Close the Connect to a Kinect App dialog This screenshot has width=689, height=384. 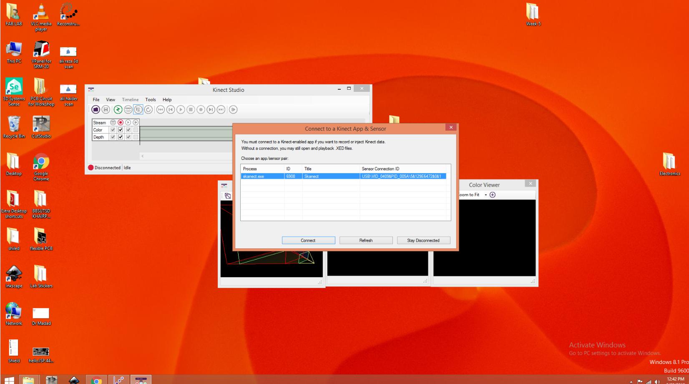tap(451, 127)
